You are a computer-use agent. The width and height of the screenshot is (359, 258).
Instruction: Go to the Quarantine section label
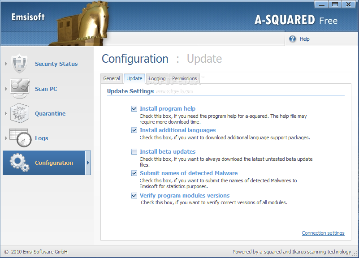point(50,113)
